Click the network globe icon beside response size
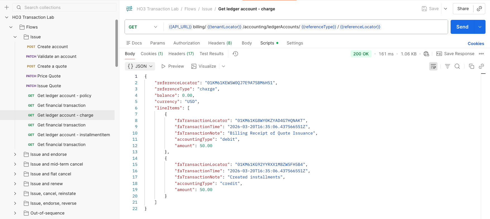The image size is (490, 219). [x=426, y=54]
